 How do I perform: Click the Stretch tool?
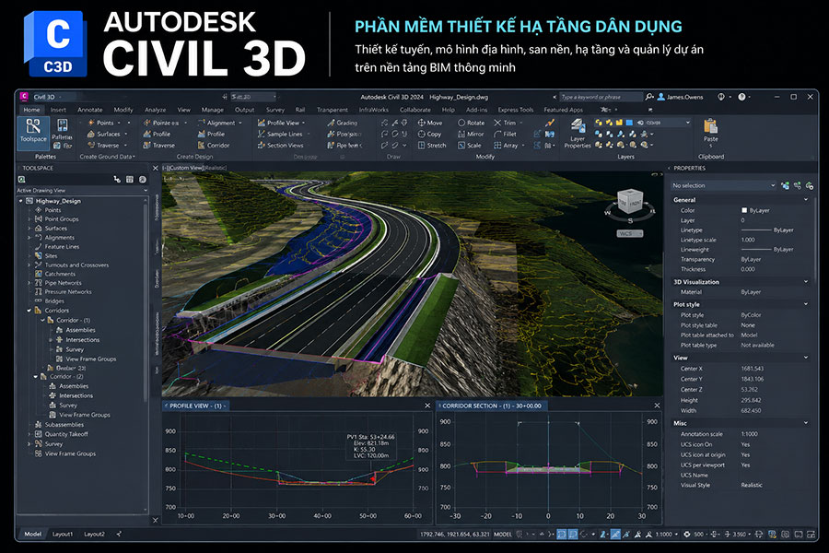(x=432, y=146)
